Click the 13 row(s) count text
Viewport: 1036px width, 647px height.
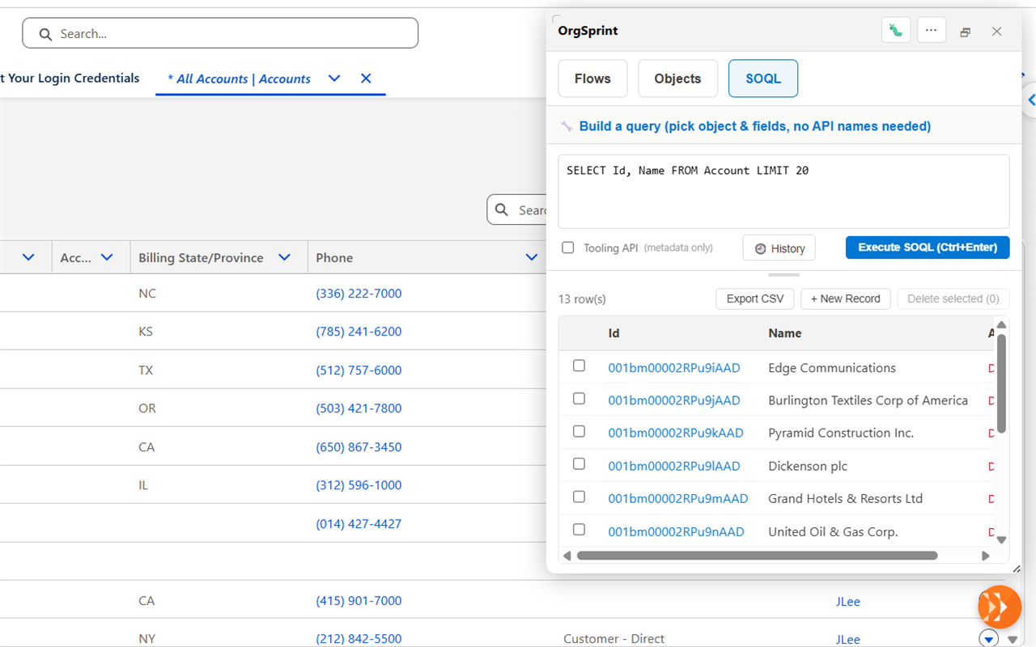pos(582,299)
